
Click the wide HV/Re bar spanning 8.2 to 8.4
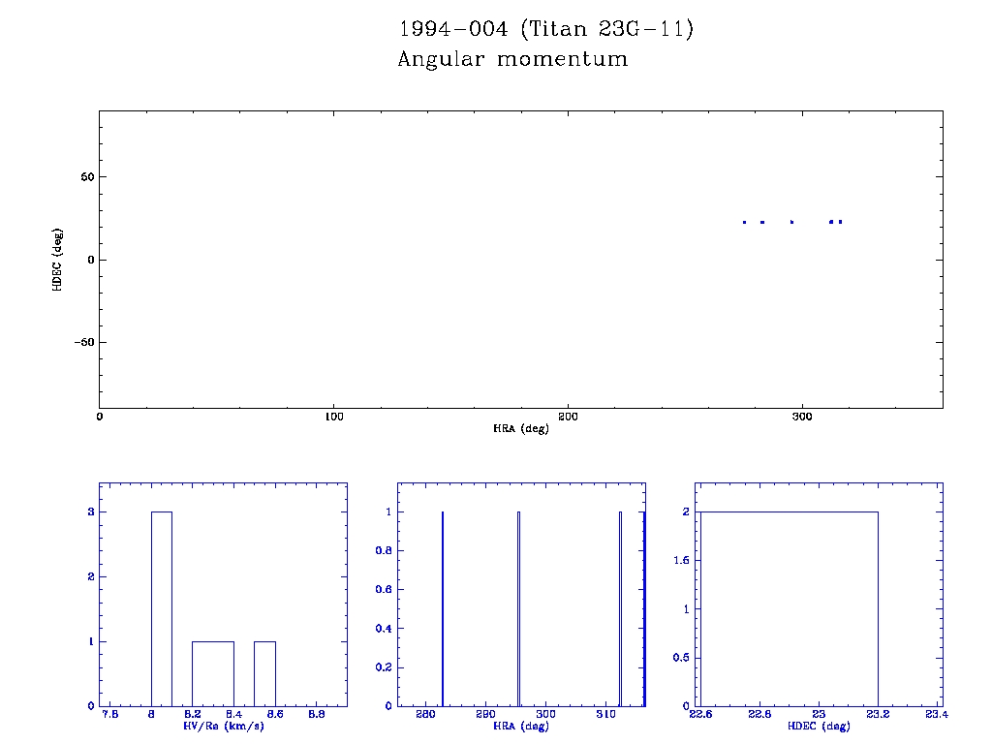[x=212, y=673]
